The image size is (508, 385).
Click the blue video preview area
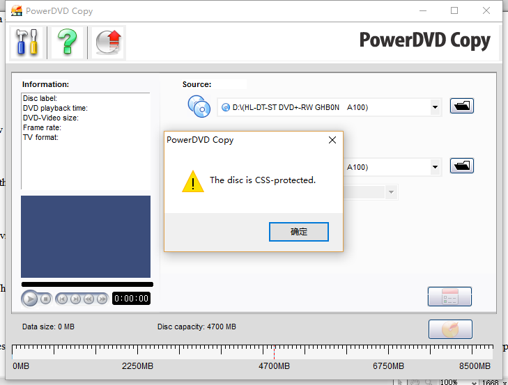click(86, 237)
